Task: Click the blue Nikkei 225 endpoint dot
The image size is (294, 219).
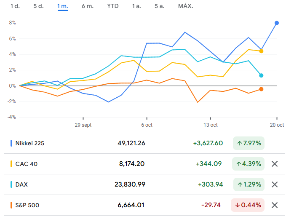Action: click(277, 23)
